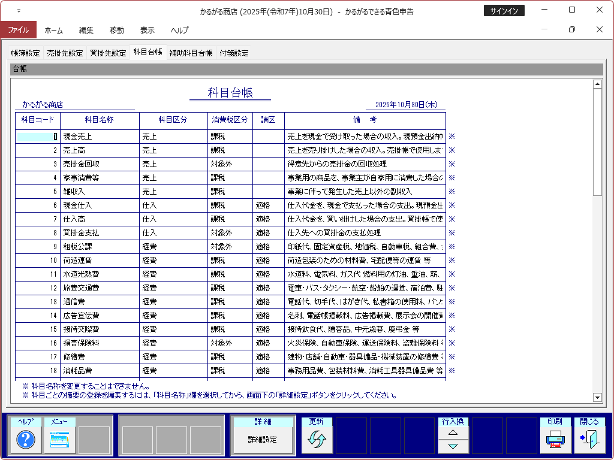Viewport: 614px width, 460px height.
Task: Click the サインイン button
Action: [504, 11]
